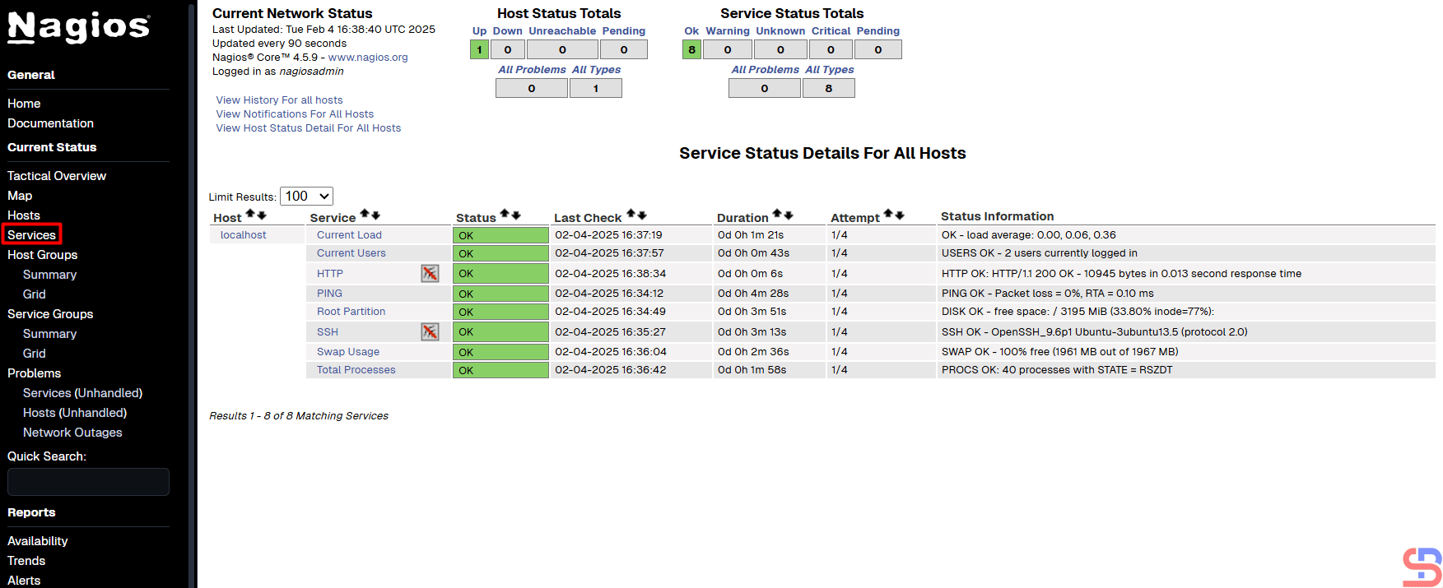Click the notifications-disabled icon beside HTTP

[430, 273]
